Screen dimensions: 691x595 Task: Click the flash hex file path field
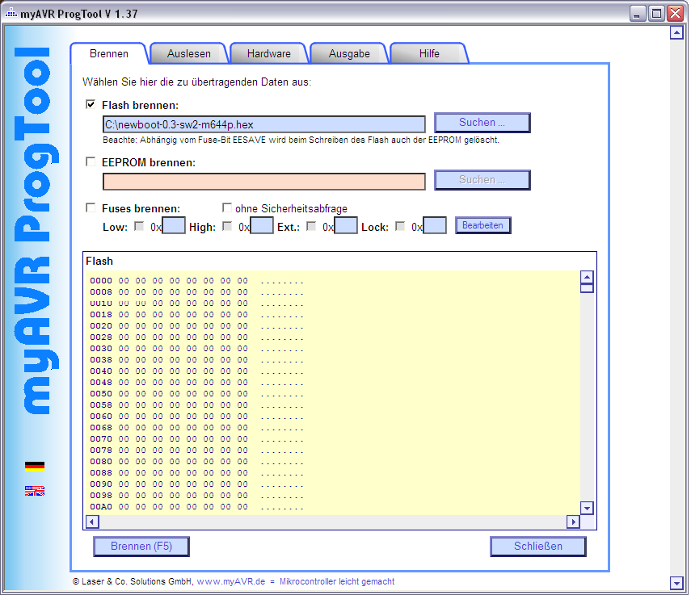(263, 124)
